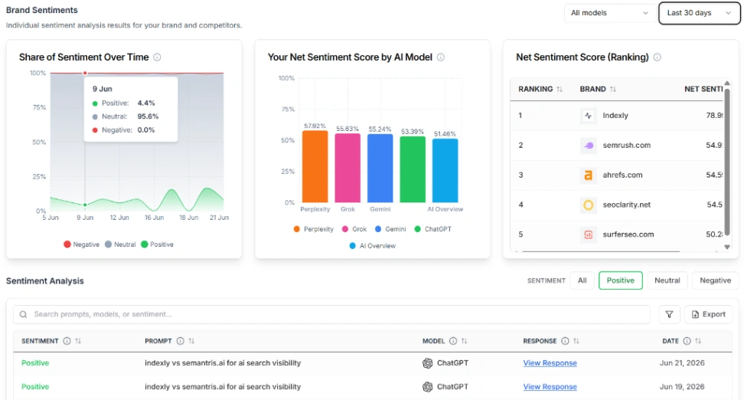Click the semrush.com brand logo icon
The width and height of the screenshot is (744, 400).
(589, 146)
